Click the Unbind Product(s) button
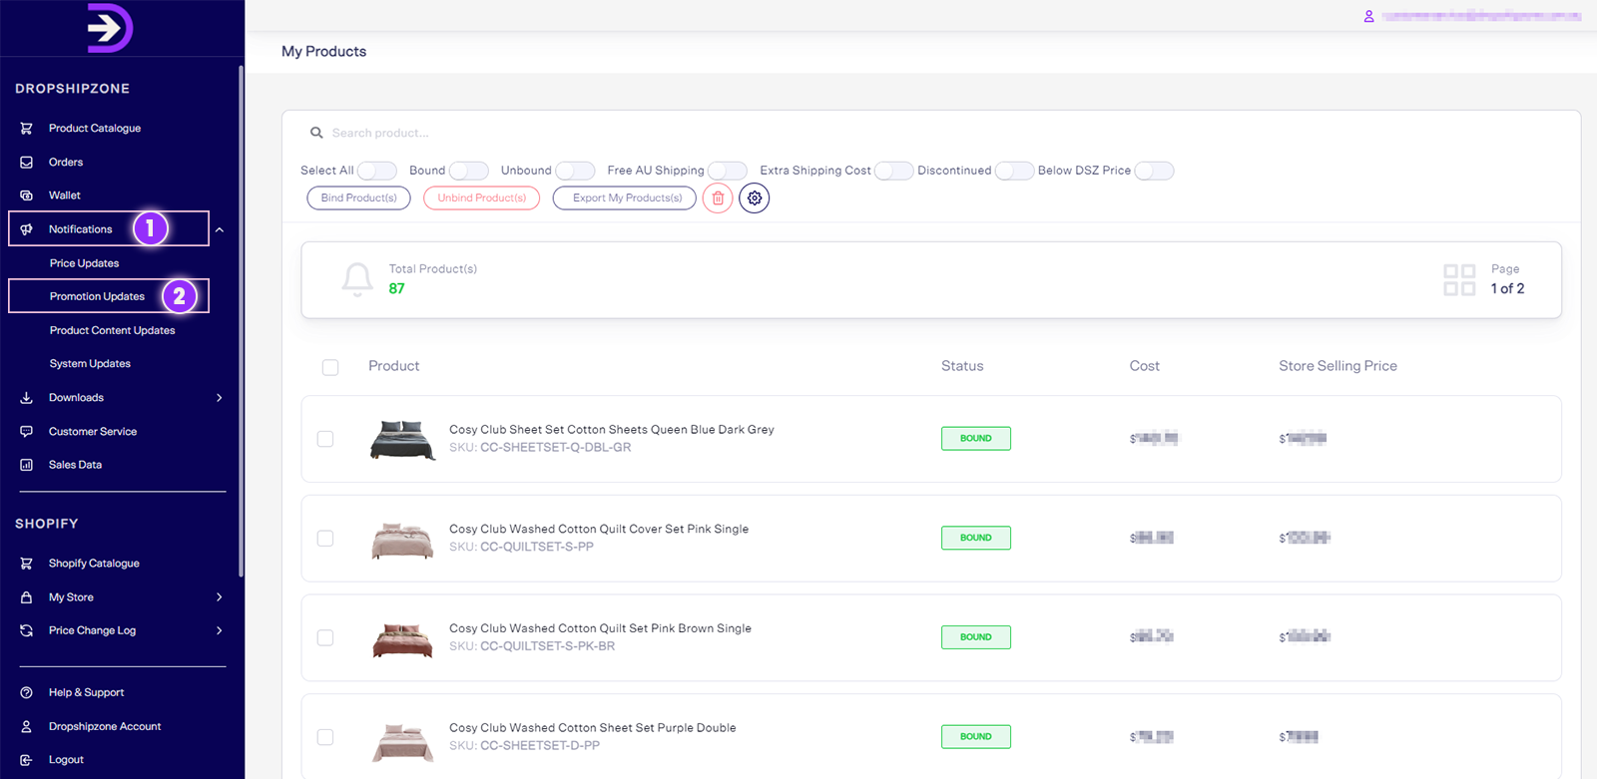The height and width of the screenshot is (779, 1597). (482, 198)
